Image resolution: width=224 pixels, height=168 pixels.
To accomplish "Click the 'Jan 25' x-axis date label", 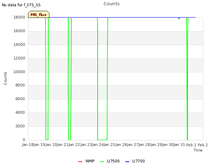I will (x=109, y=145).
